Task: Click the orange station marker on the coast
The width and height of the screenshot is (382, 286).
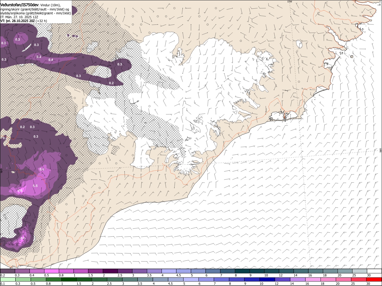Action: 284,117
